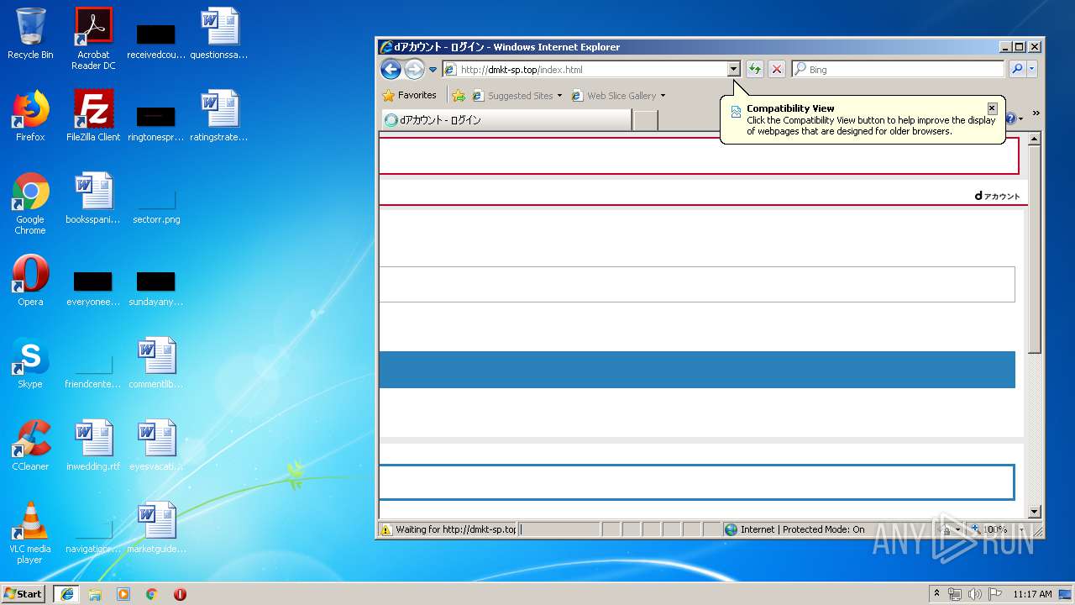Select the dアカウント - ログイン tab
Screen dimensions: 1075x605
[x=506, y=120]
